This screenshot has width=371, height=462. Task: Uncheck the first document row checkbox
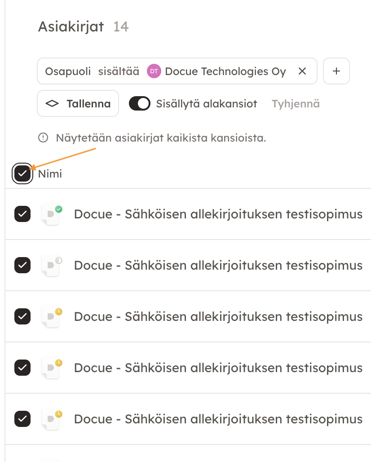22,214
